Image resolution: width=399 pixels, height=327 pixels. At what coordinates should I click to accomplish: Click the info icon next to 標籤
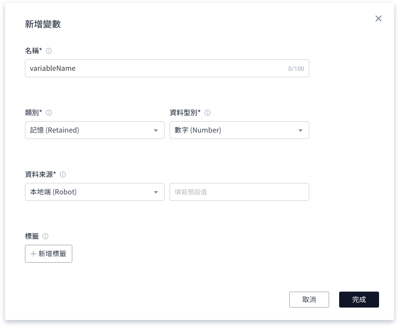pos(45,236)
